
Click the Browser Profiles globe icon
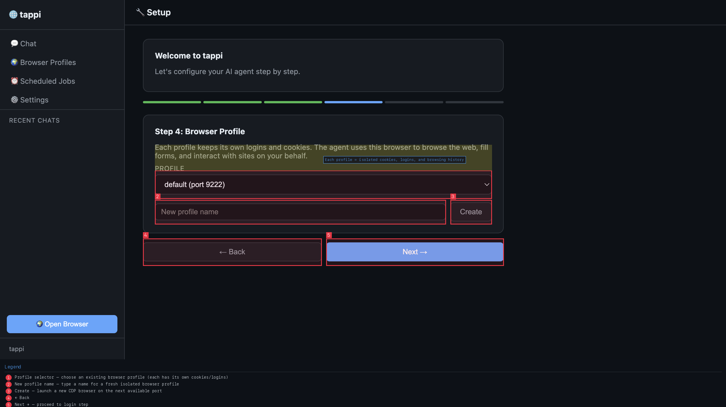14,62
